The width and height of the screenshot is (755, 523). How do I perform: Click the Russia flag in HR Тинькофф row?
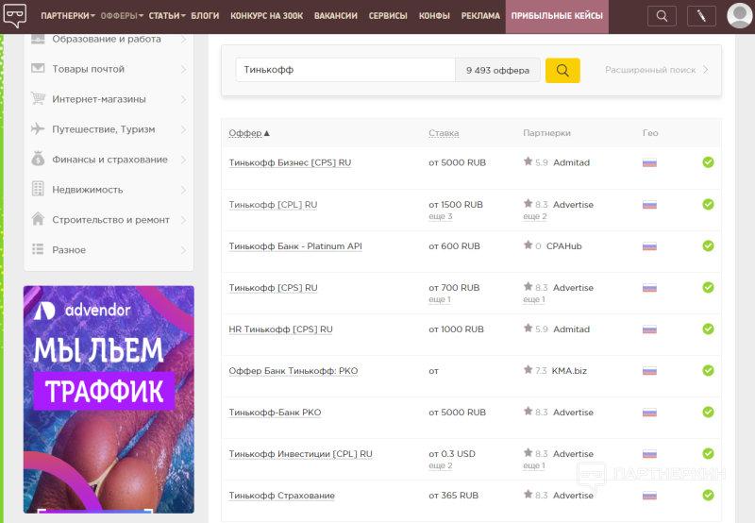pos(649,329)
